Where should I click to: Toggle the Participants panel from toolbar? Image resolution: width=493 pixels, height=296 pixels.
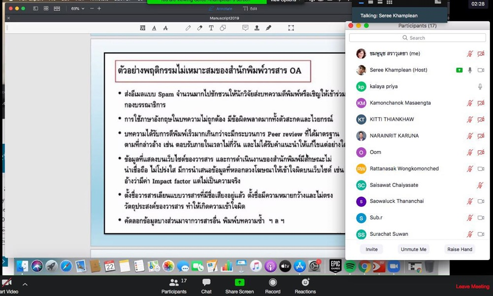point(174,285)
